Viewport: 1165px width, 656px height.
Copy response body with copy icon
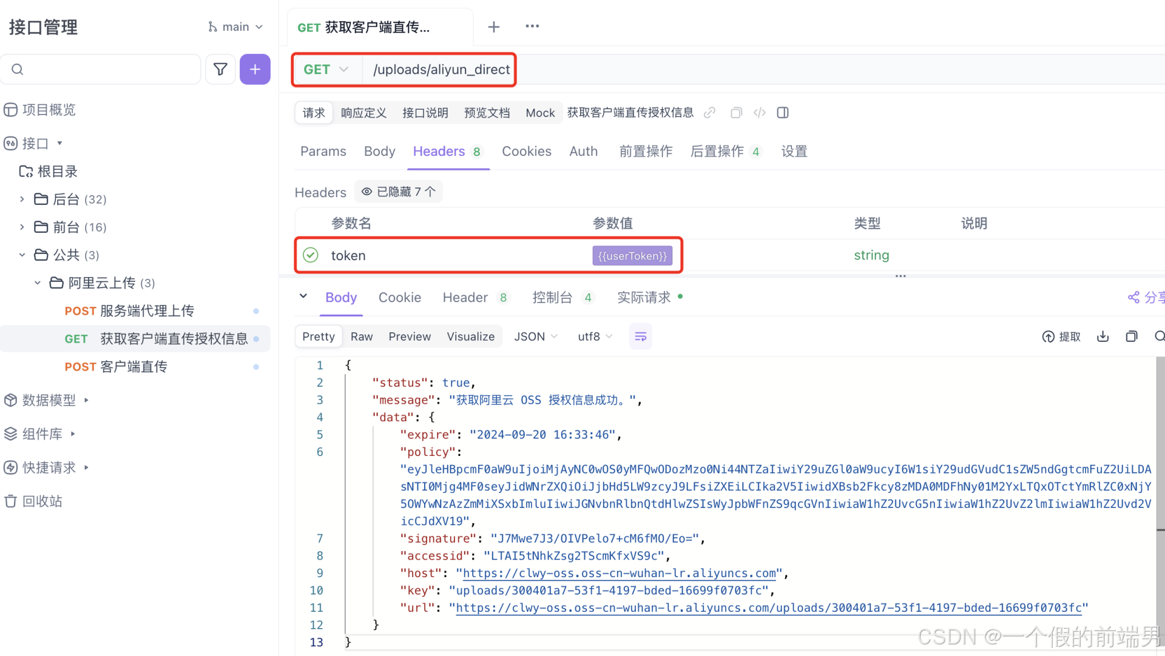point(1131,336)
